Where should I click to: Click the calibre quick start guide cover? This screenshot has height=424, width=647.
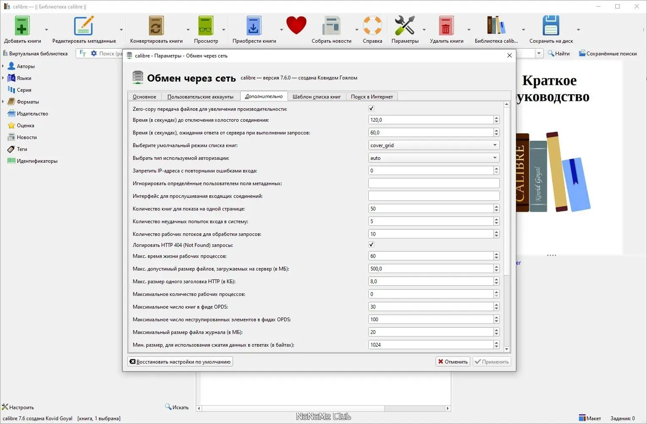click(569, 159)
